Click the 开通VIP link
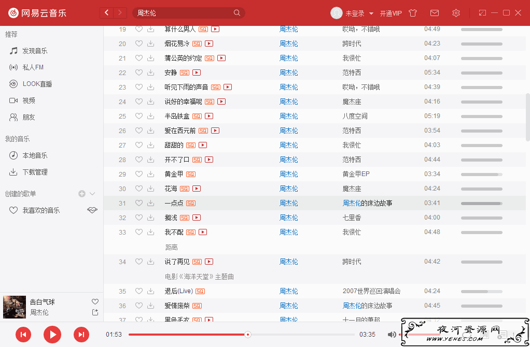 coord(390,13)
